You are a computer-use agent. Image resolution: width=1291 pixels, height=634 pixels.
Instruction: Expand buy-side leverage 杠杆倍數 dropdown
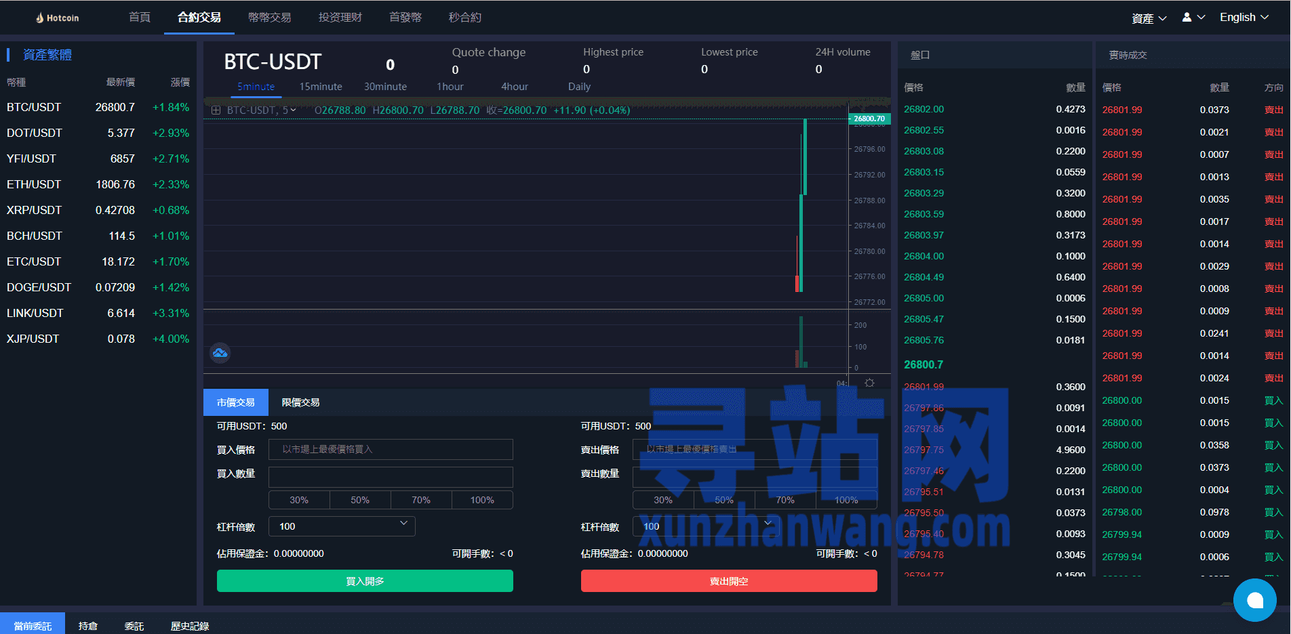[x=342, y=526]
